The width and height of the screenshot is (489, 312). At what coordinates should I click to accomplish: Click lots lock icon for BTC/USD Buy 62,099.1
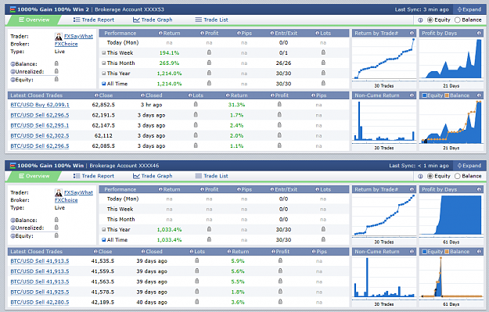pyautogui.click(x=196, y=104)
